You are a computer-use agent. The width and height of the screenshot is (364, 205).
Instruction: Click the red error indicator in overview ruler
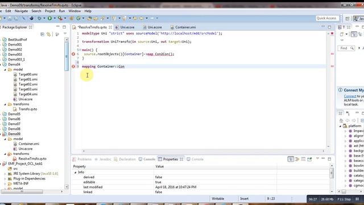[x=332, y=34]
